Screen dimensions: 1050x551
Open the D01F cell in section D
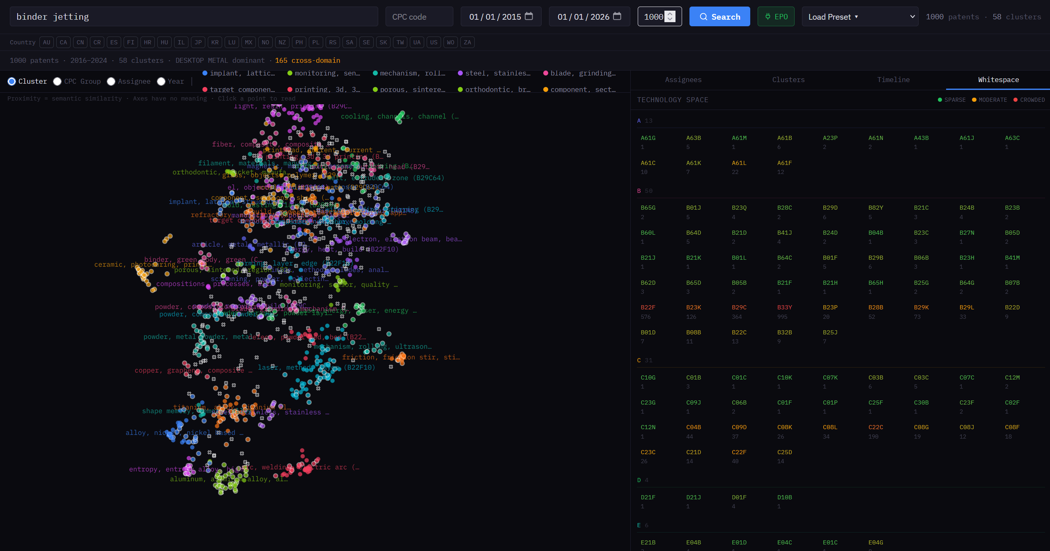[750, 502]
